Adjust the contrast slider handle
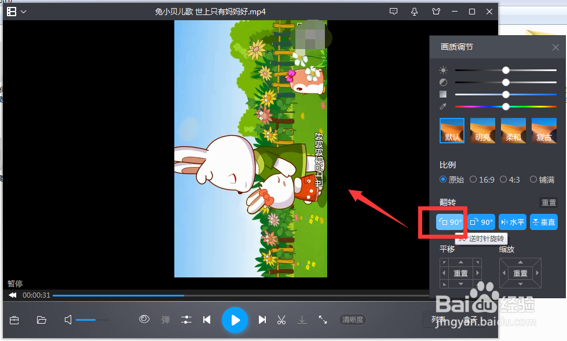The height and width of the screenshot is (341, 567). pyautogui.click(x=506, y=82)
